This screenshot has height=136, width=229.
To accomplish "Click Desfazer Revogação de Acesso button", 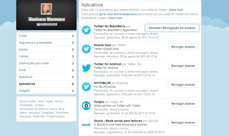I will (x=172, y=28).
